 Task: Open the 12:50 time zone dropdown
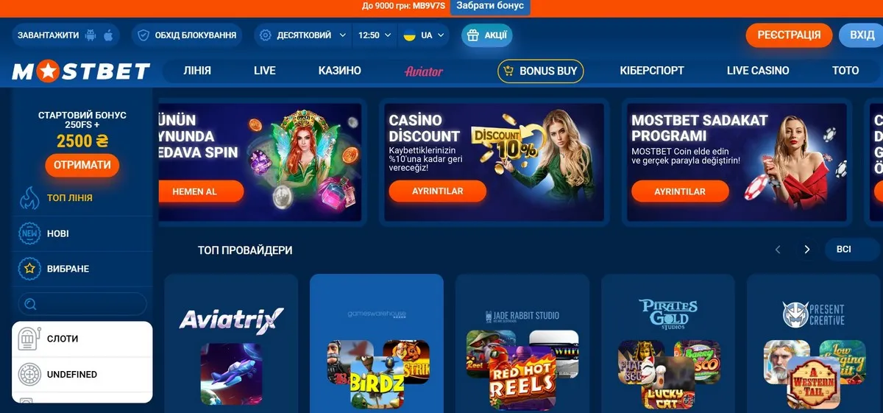click(375, 35)
